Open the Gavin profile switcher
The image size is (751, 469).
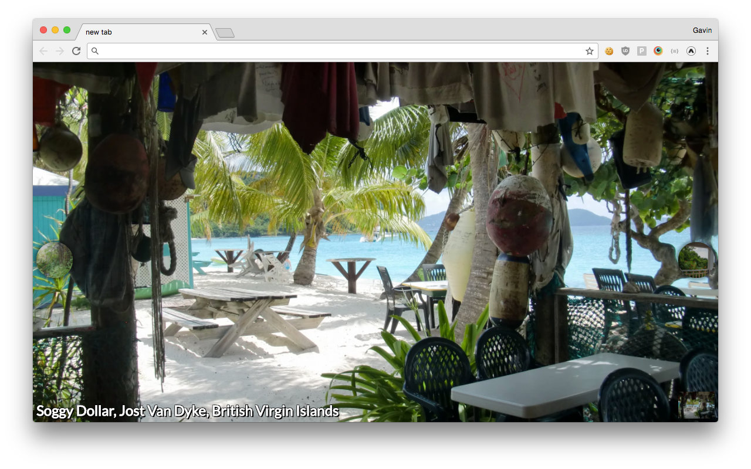point(702,30)
